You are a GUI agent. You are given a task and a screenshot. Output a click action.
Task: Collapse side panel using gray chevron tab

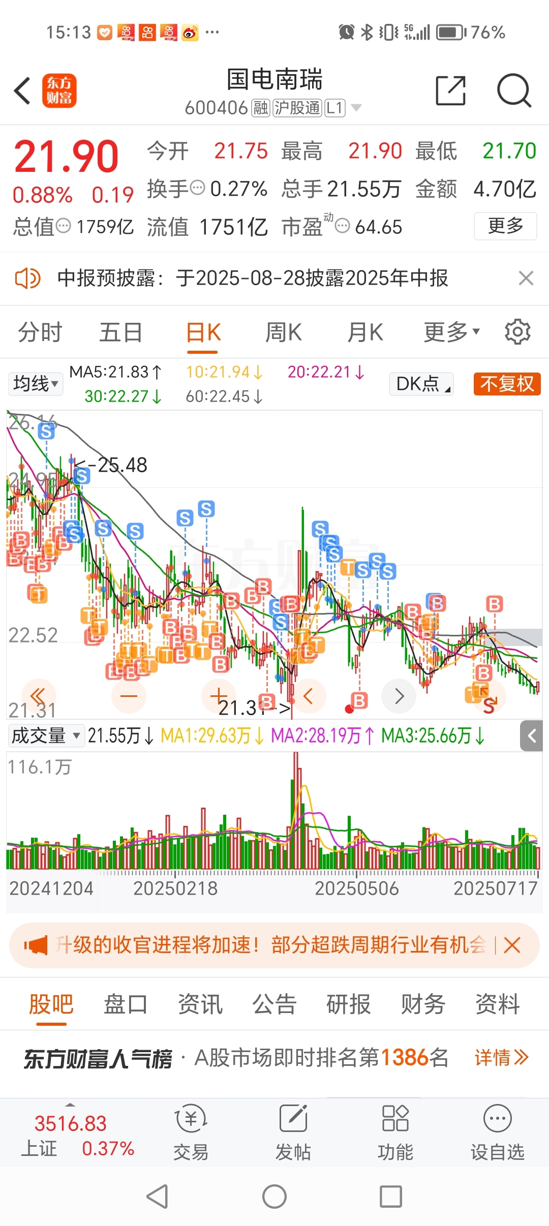pos(532,735)
